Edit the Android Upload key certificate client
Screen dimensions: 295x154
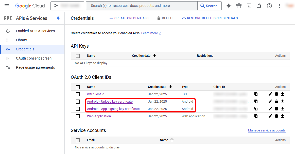(x=270, y=101)
